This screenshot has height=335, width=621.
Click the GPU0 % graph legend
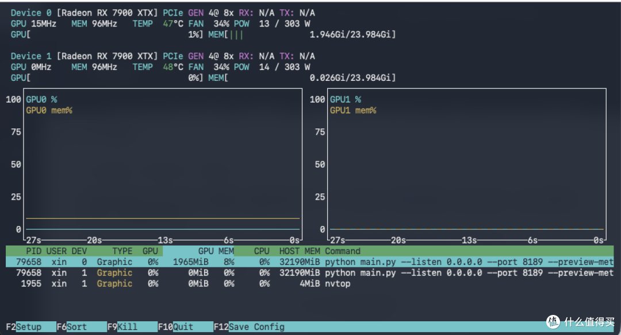pyautogui.click(x=41, y=99)
